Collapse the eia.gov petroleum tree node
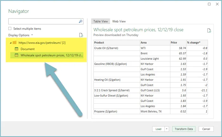Image resolution: width=222 pixels, height=137 pixels. click(11, 42)
